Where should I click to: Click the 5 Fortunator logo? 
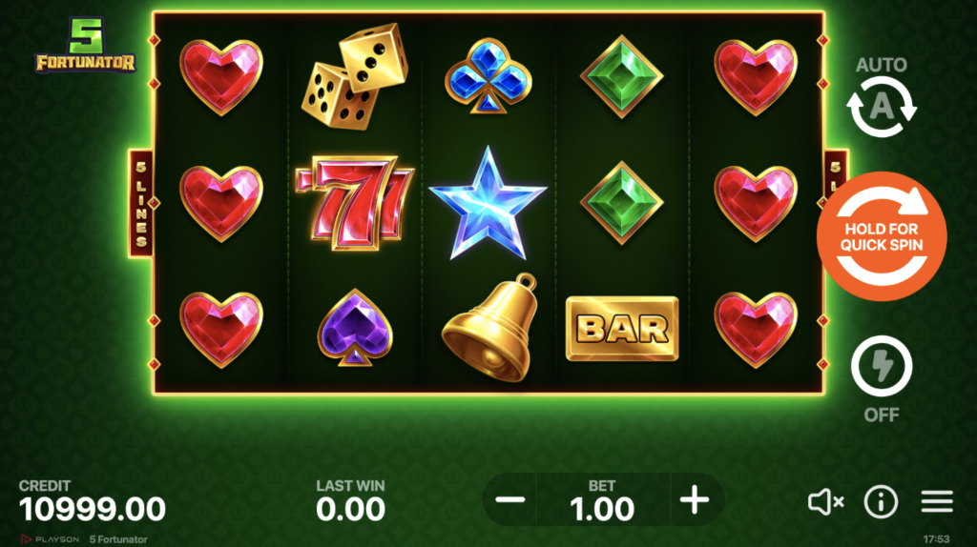[x=85, y=45]
